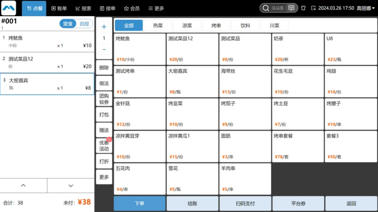The height and width of the screenshot is (212, 378).
Task: Add 金针菇 ¥12/份 tile
Action: [139, 114]
